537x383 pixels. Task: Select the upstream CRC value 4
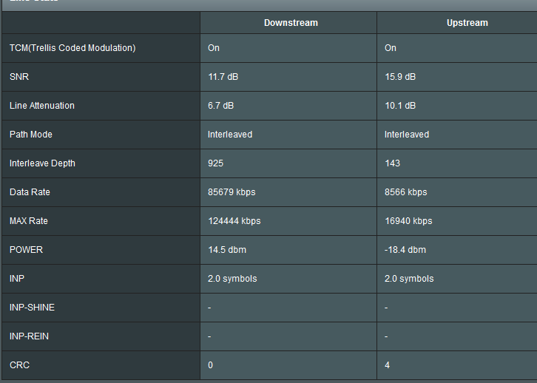(388, 365)
